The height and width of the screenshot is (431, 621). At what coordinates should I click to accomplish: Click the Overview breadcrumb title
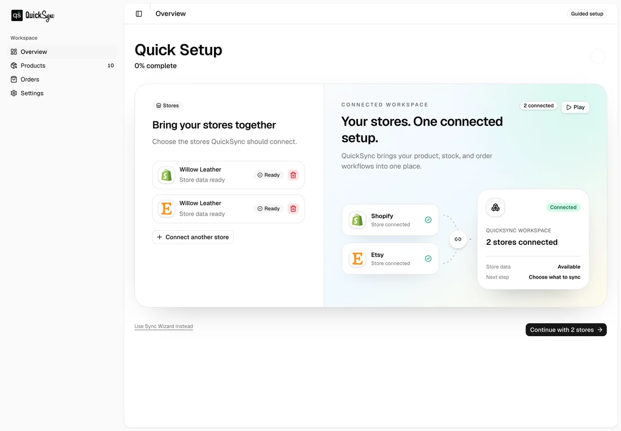(170, 14)
